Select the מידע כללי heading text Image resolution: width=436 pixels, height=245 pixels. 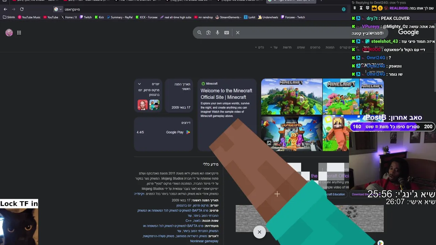click(211, 164)
